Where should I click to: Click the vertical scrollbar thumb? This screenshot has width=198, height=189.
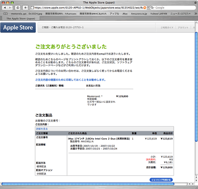click(x=196, y=87)
